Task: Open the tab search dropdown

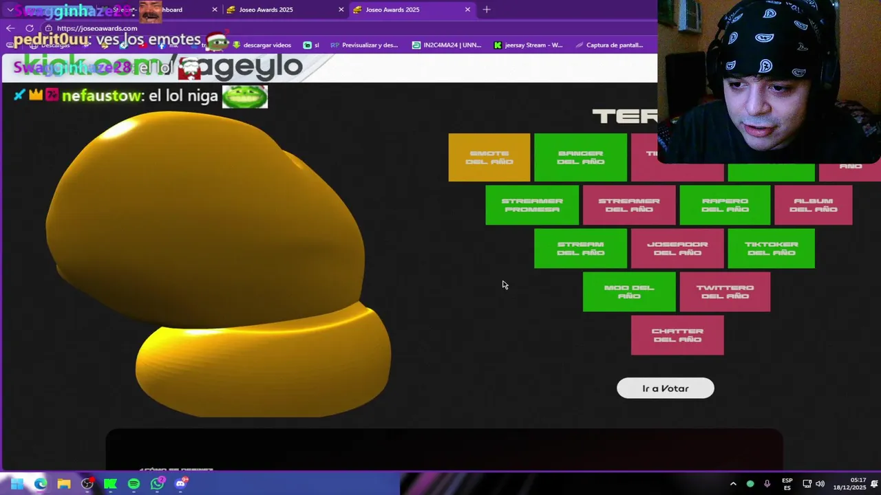Action: click(10, 10)
